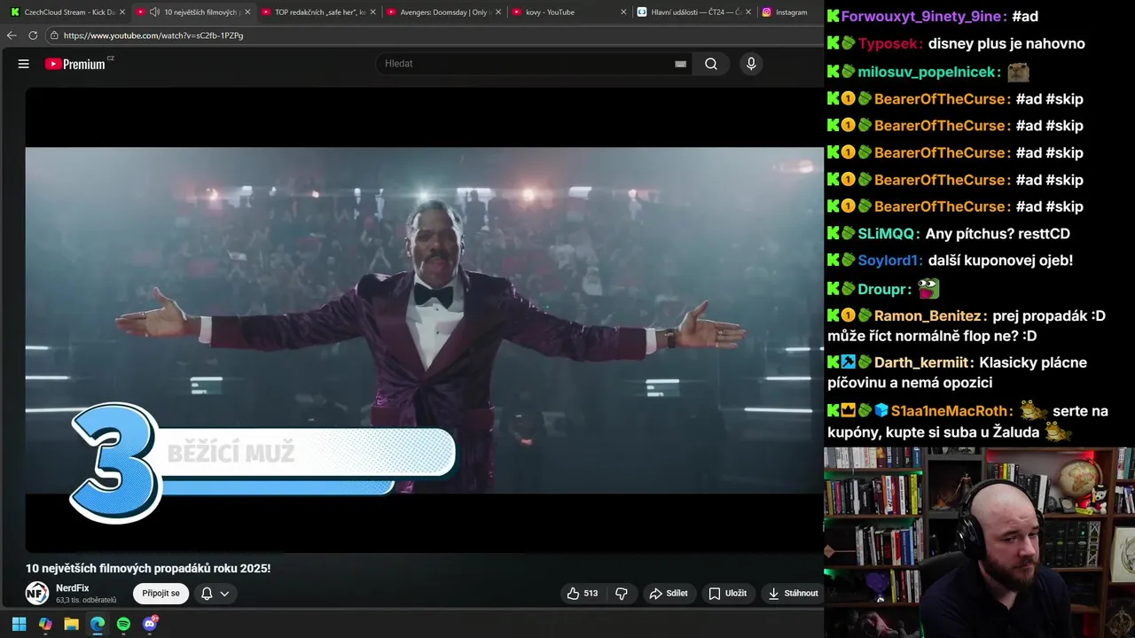Viewport: 1135px width, 638px height.
Task: Open Windows Start menu
Action: pos(19,624)
